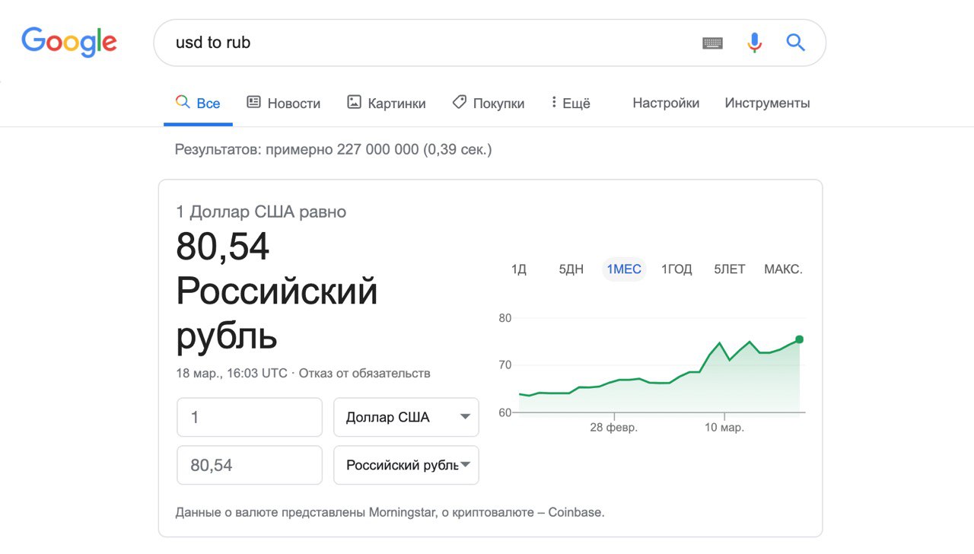Open the Инструменты search tools
The image size is (974, 554).
tap(767, 103)
